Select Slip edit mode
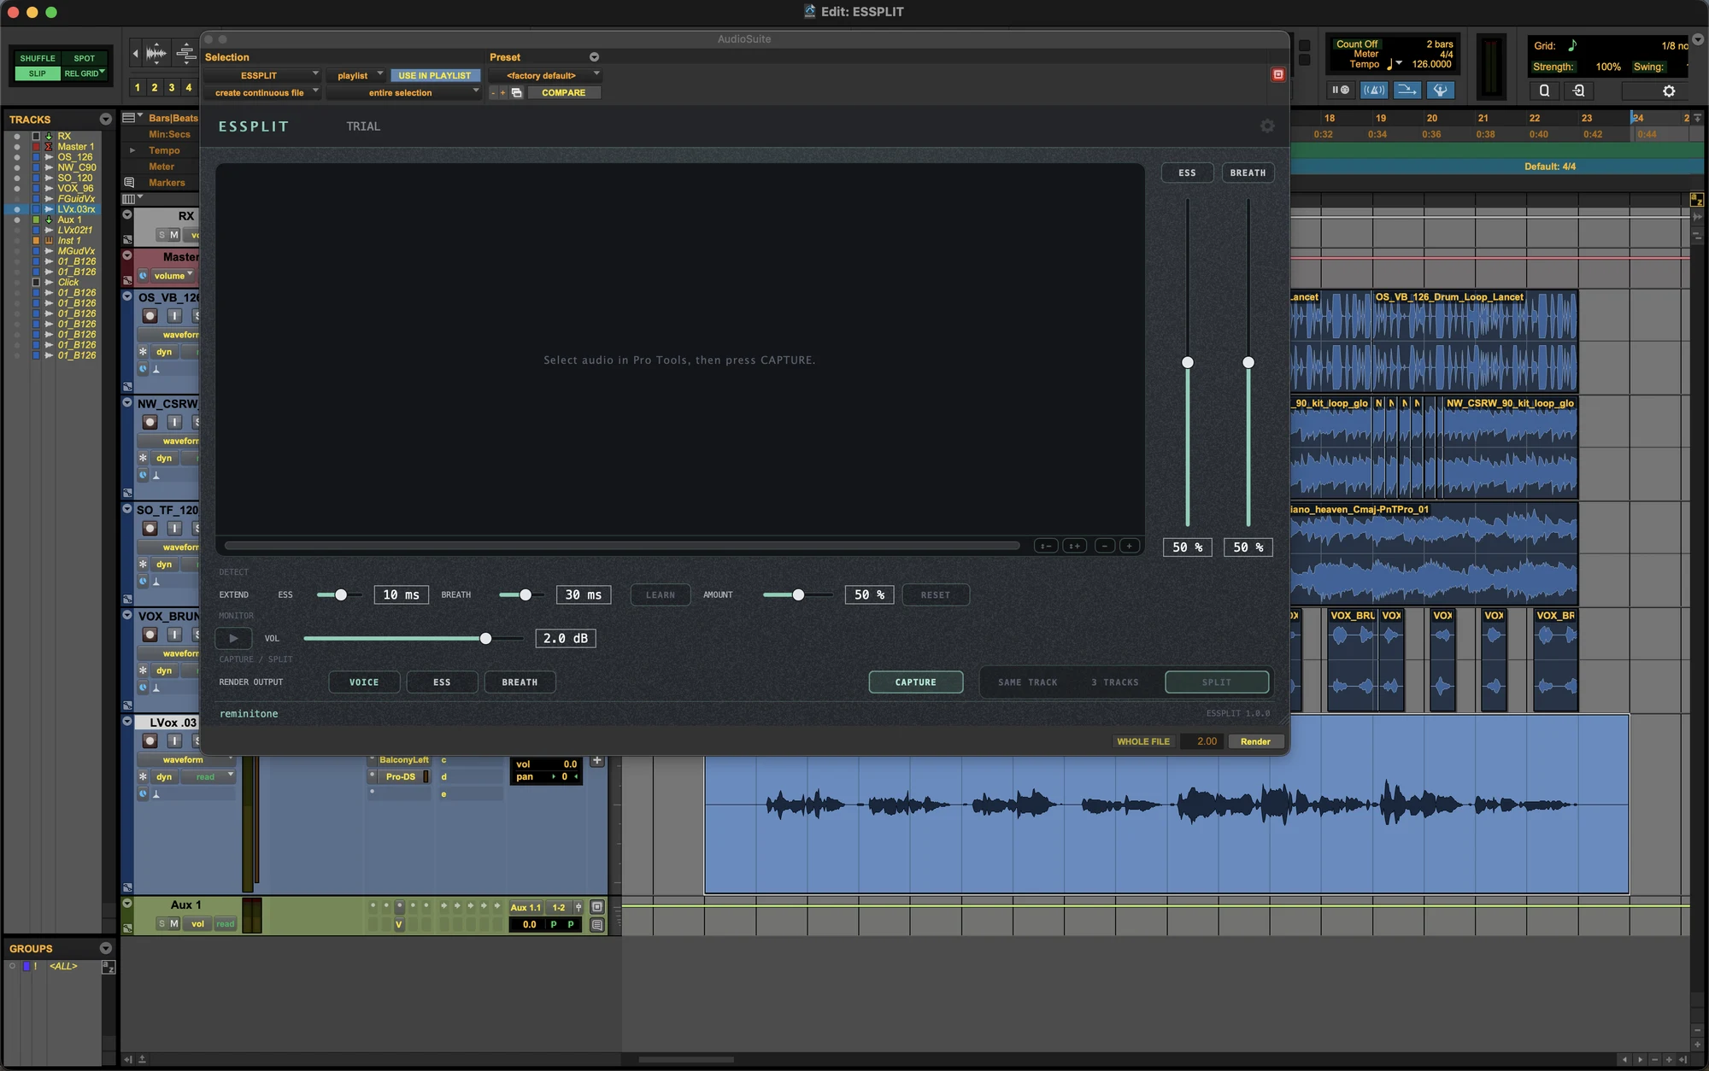Screen dimensions: 1709x1071 38,73
